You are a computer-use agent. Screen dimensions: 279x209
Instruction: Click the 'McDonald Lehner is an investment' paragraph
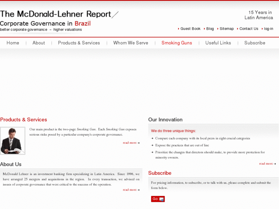click(71, 179)
